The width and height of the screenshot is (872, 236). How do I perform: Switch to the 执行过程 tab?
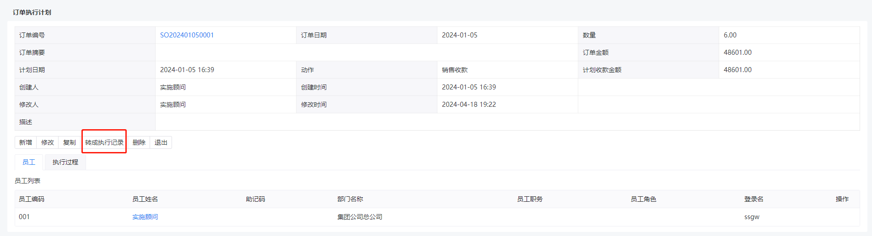click(65, 162)
